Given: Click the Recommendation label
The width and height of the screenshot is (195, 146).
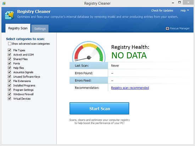Looking at the screenshot, I should (x=87, y=88).
